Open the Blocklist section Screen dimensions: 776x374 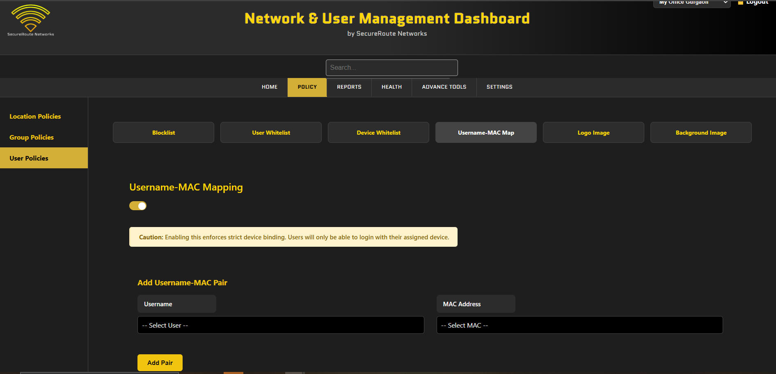point(163,132)
